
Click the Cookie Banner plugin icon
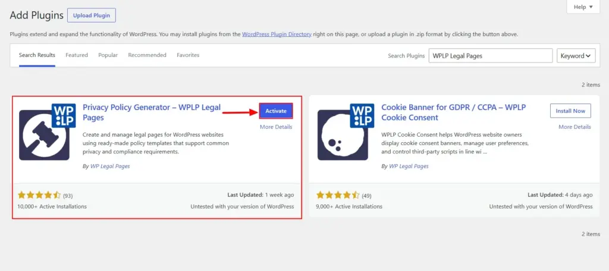pos(346,132)
